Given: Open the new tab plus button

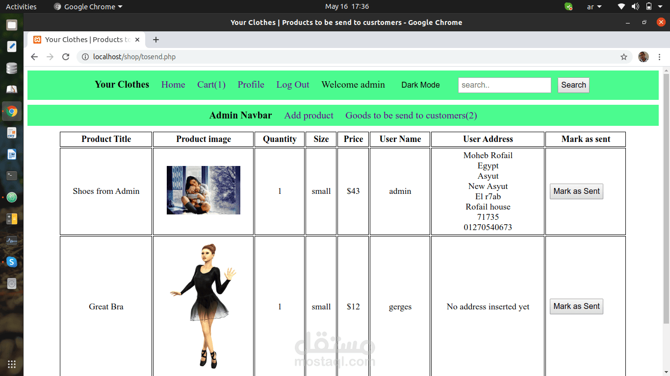Looking at the screenshot, I should point(156,40).
